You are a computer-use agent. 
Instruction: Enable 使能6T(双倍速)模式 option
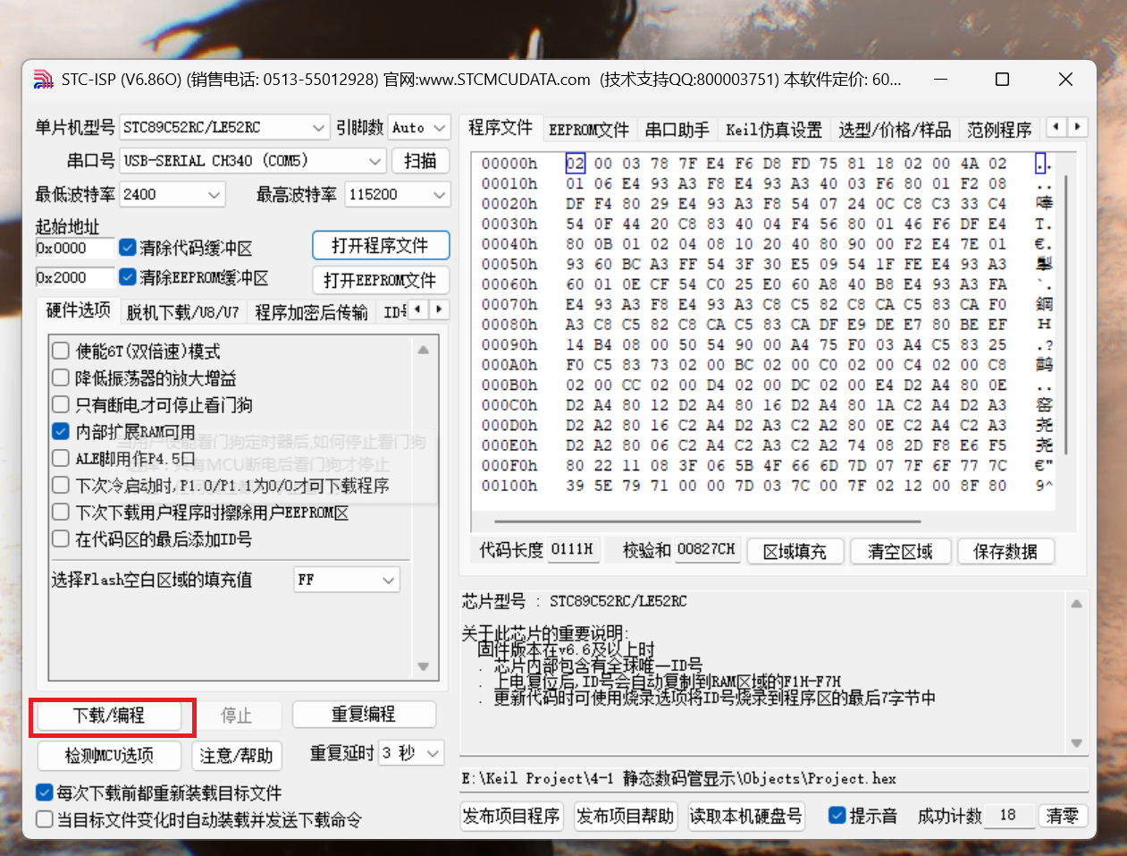60,351
